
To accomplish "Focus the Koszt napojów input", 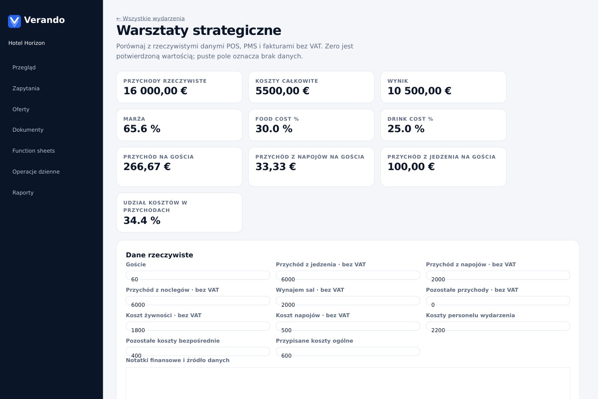I will point(348,326).
